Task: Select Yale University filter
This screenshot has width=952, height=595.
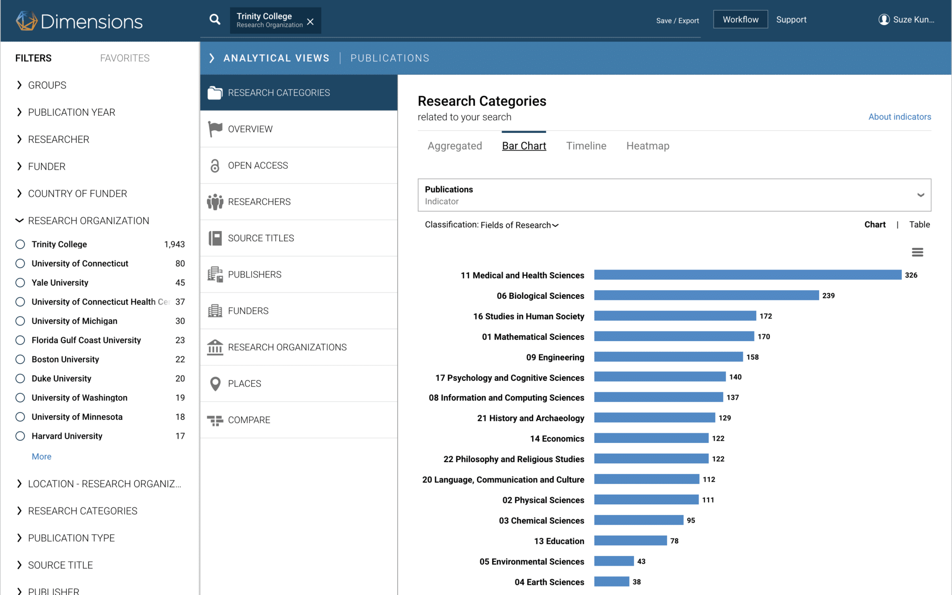Action: 20,283
